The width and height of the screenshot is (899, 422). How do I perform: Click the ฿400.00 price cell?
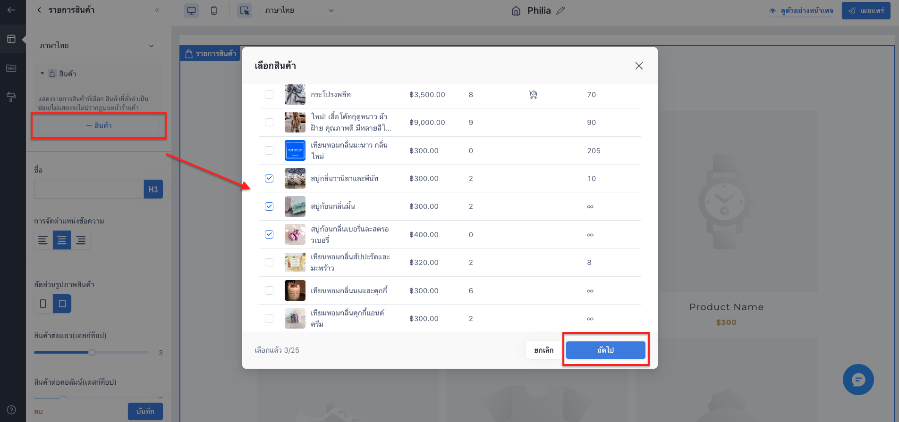click(x=424, y=235)
